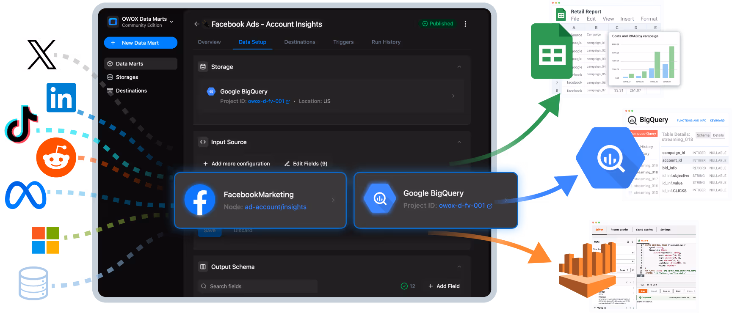Go back using the arrow beside the title
732x313 pixels.
click(197, 24)
